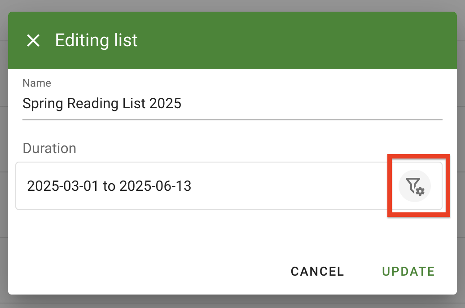Click the "2025-03-01 to 2025-06-13" date text
The image size is (465, 308).
click(109, 186)
